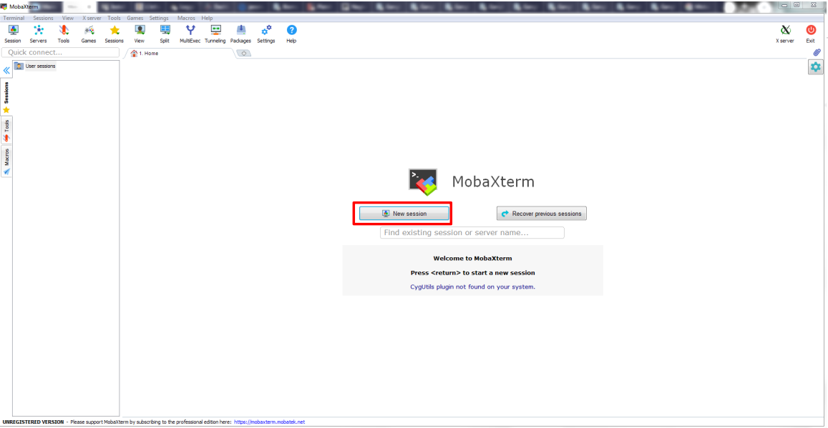
Task: Open the Packages toolbar icon
Action: tap(240, 34)
